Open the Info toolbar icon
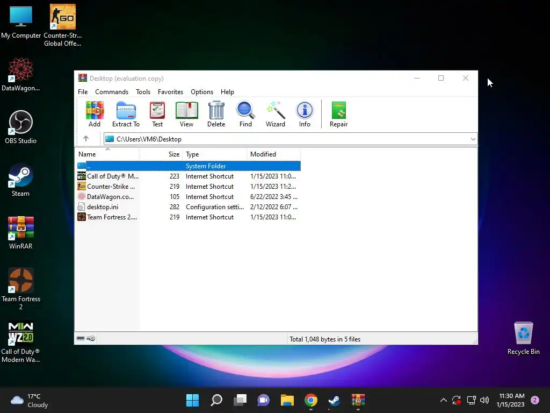 (x=305, y=114)
